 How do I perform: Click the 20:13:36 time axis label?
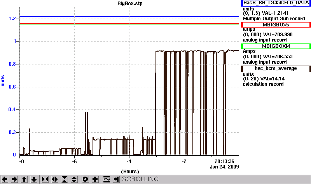tap(225, 161)
